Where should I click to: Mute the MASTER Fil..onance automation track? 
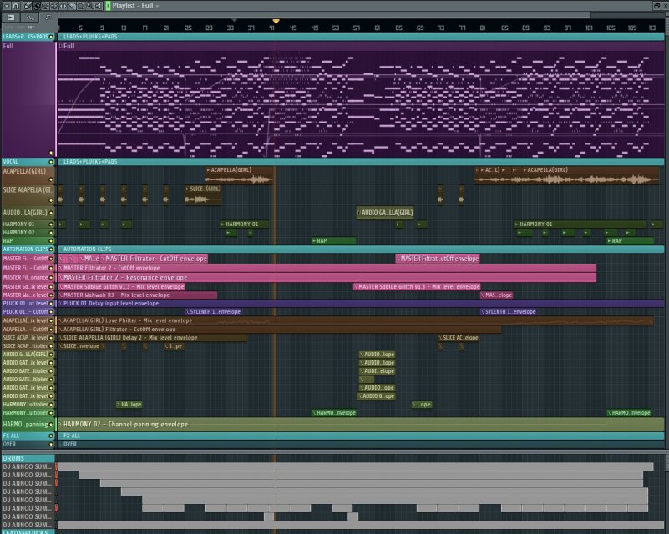(51, 278)
